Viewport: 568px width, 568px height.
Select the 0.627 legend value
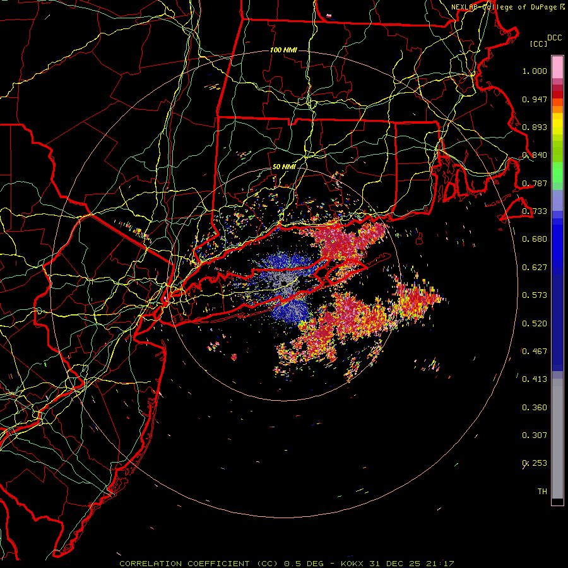[x=535, y=268]
